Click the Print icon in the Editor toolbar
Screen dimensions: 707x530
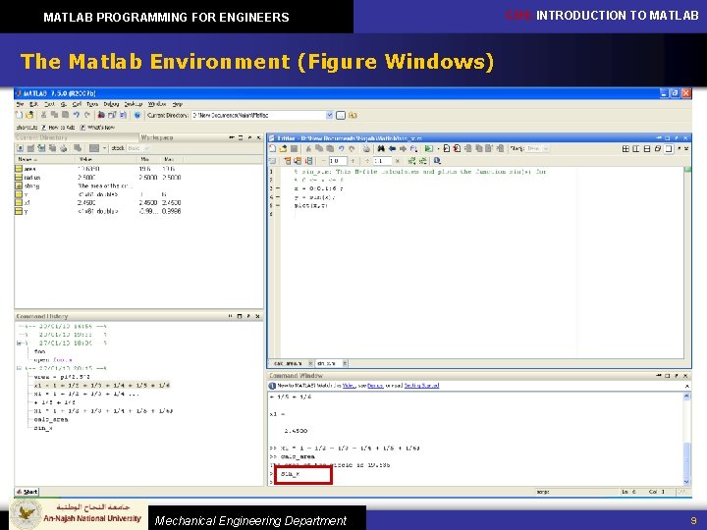[366, 149]
